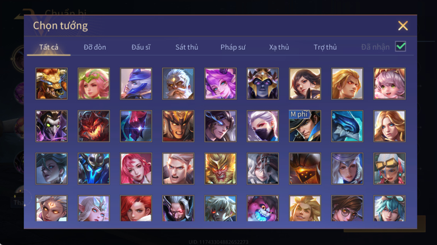The width and height of the screenshot is (437, 245).
Task: Select the horned beast hero portrait
Action: 51,84
